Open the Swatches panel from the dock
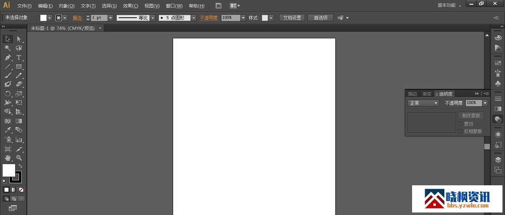This screenshot has width=505, height=215. [x=498, y=63]
